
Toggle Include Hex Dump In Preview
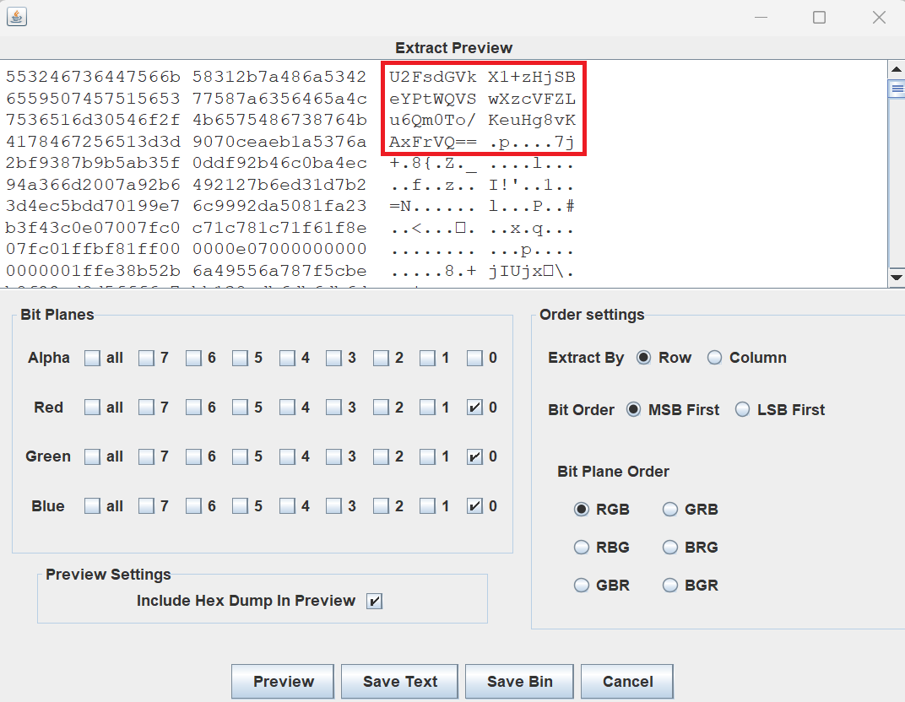click(x=374, y=601)
